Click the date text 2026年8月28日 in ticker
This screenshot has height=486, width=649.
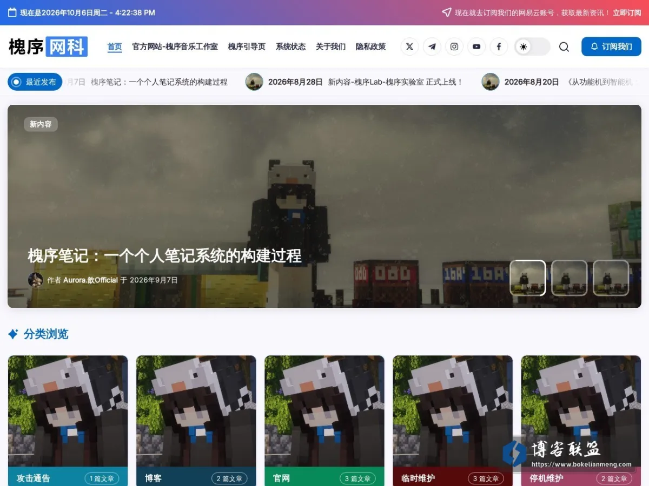coord(295,82)
